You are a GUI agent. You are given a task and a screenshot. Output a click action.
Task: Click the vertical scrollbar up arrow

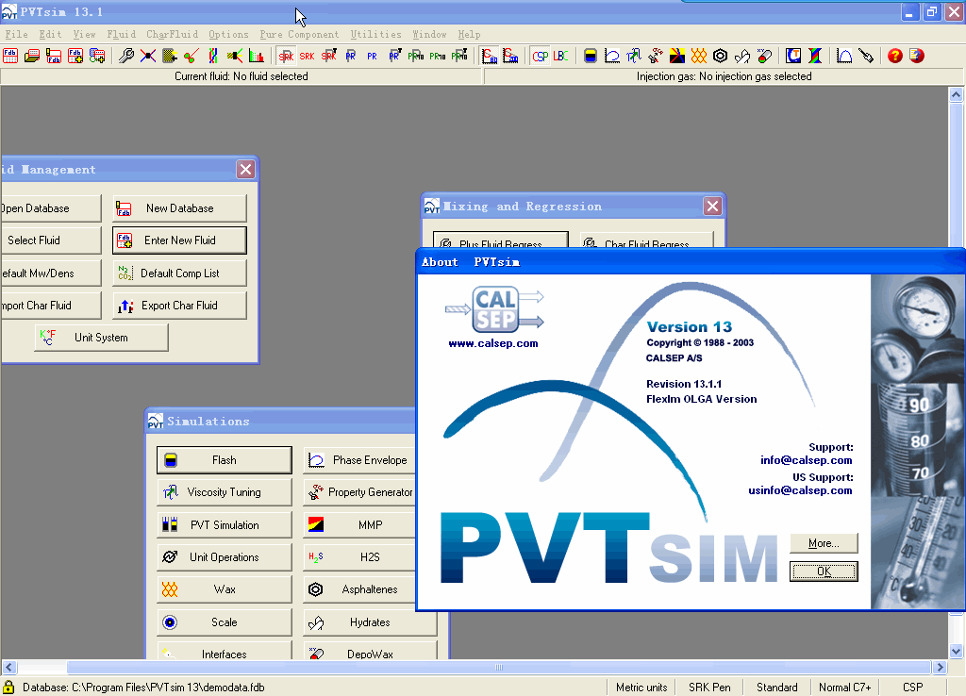957,94
